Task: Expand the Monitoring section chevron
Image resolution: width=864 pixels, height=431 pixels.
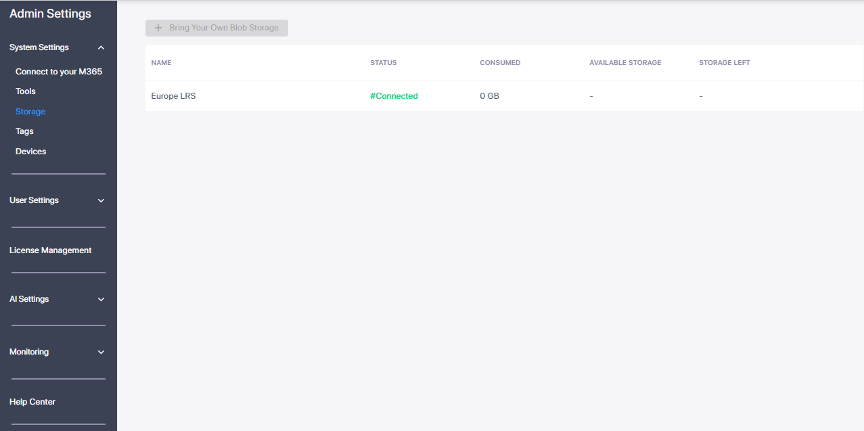Action: point(101,353)
